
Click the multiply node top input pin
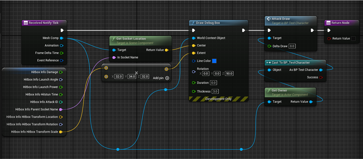tap(106, 68)
